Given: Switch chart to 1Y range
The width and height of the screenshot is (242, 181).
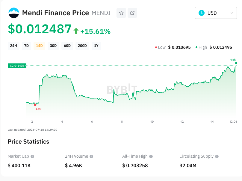Looking at the screenshot, I should [96, 46].
